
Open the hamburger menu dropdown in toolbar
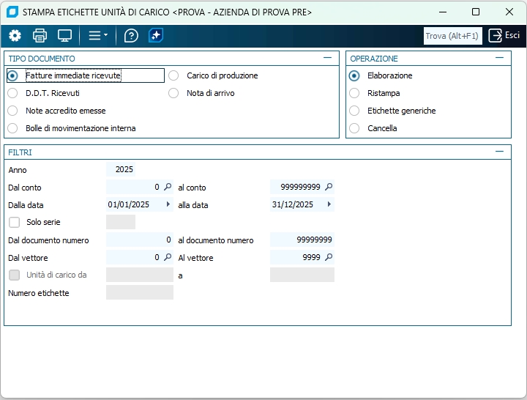pos(97,36)
